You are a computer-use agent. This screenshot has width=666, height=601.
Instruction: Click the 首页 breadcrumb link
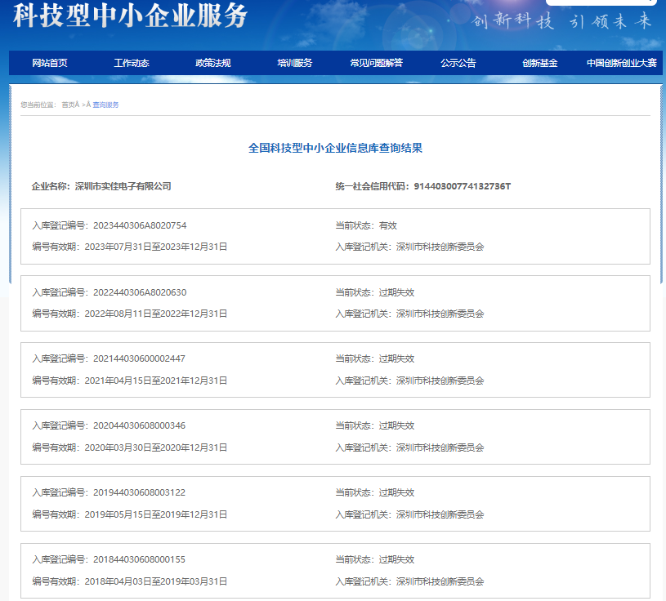point(68,105)
